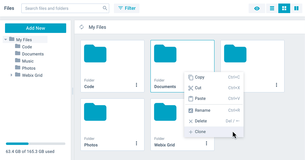Screen dimensions: 305x160
Task: Click the storage usage progress bar
Action: [x=36, y=144]
